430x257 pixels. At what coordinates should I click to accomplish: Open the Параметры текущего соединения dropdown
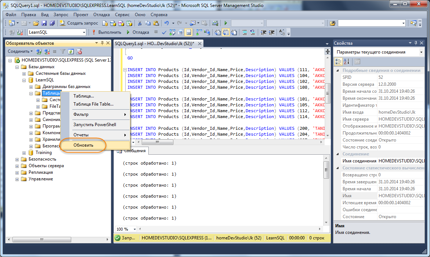[421, 52]
